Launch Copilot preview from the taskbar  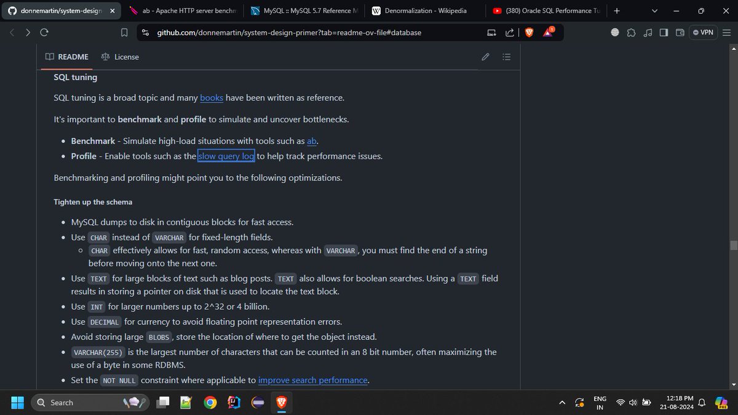coord(722,403)
